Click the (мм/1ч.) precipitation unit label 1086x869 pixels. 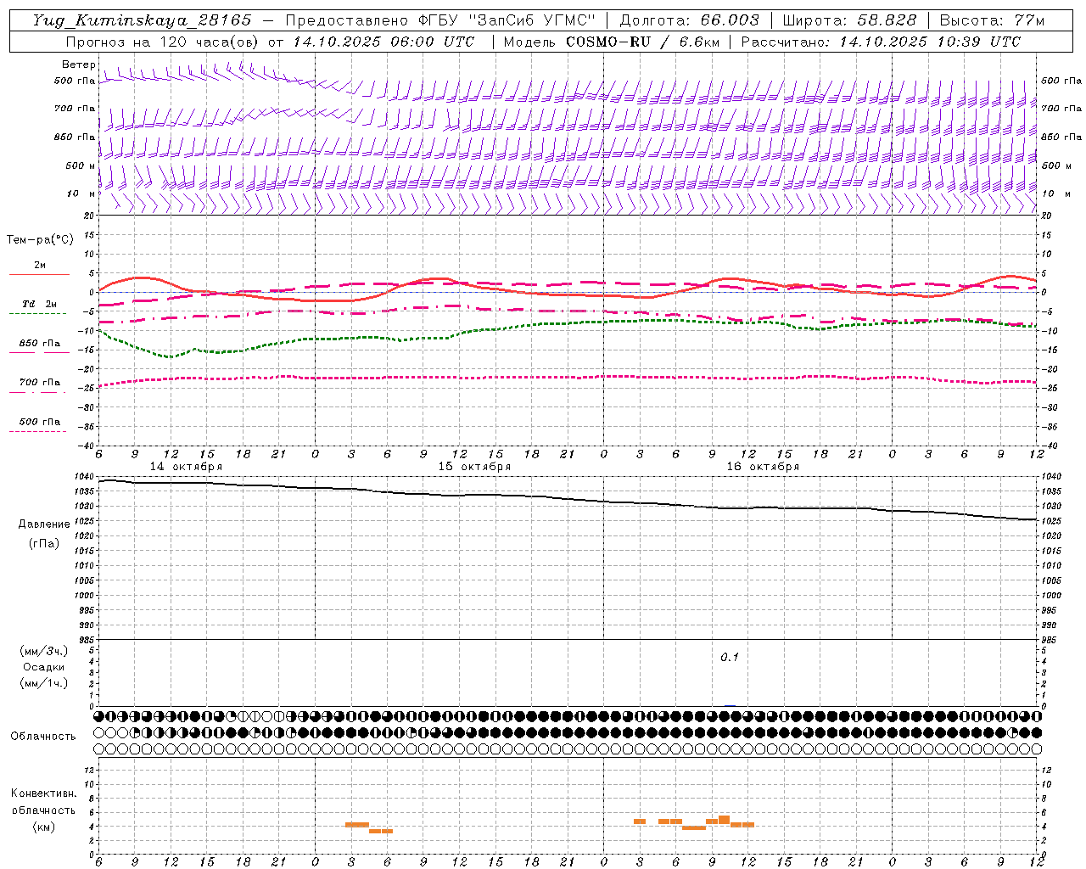[x=44, y=683]
